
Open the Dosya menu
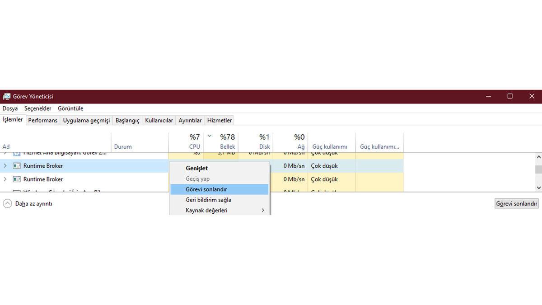coord(10,108)
